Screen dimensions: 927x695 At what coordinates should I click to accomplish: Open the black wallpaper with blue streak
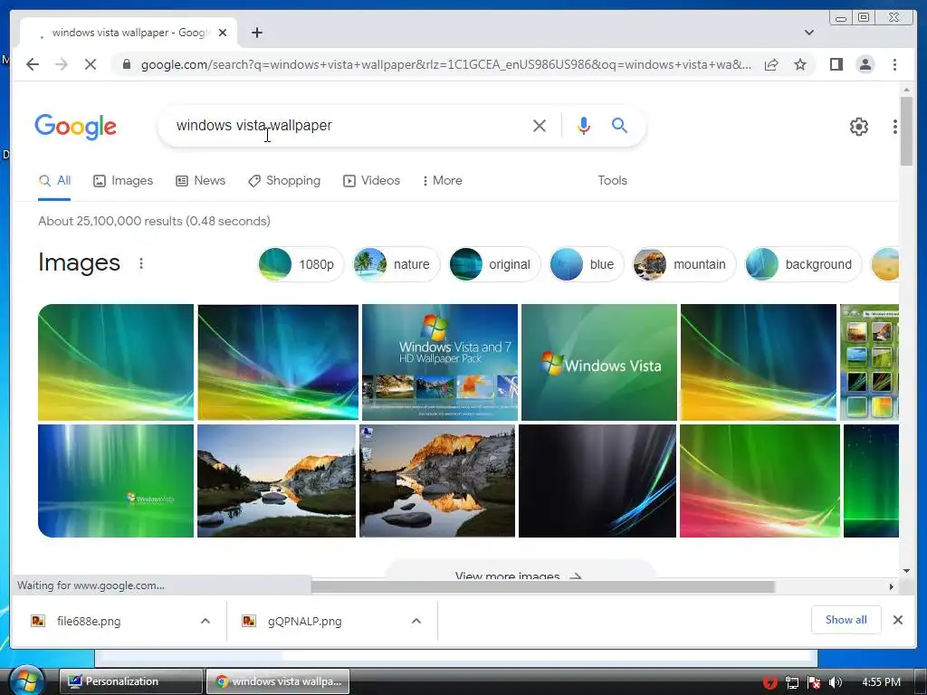tap(597, 481)
